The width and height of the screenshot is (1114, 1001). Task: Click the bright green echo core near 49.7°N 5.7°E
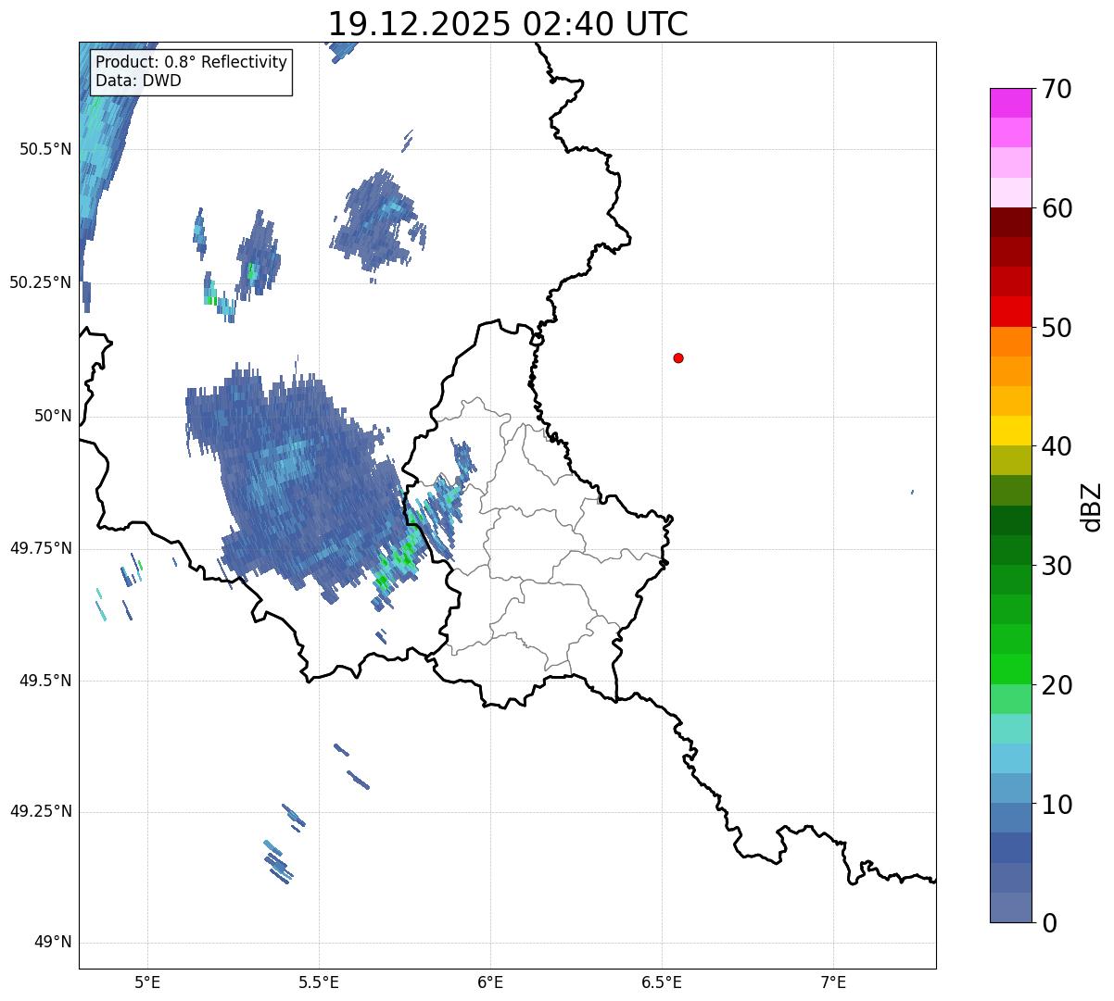pos(382,581)
